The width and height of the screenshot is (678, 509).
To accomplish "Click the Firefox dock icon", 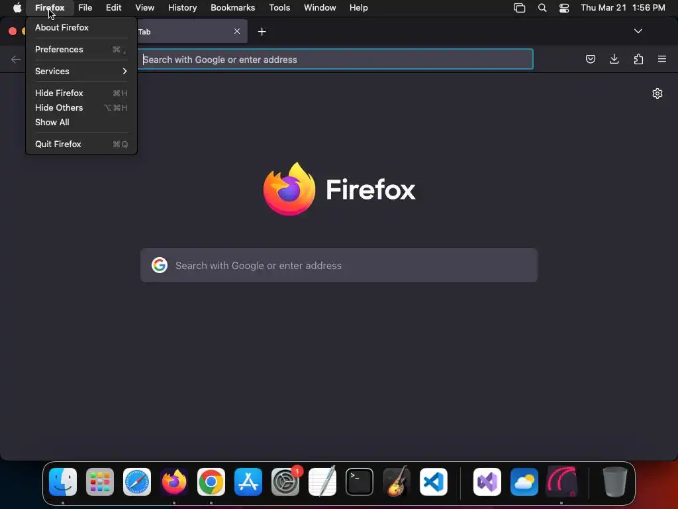I will [174, 482].
